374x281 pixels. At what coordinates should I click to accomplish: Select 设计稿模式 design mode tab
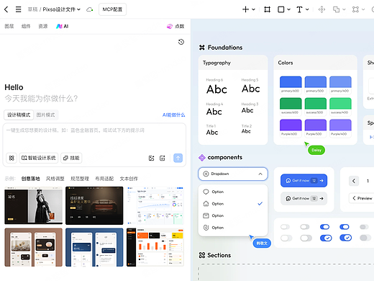coord(19,115)
